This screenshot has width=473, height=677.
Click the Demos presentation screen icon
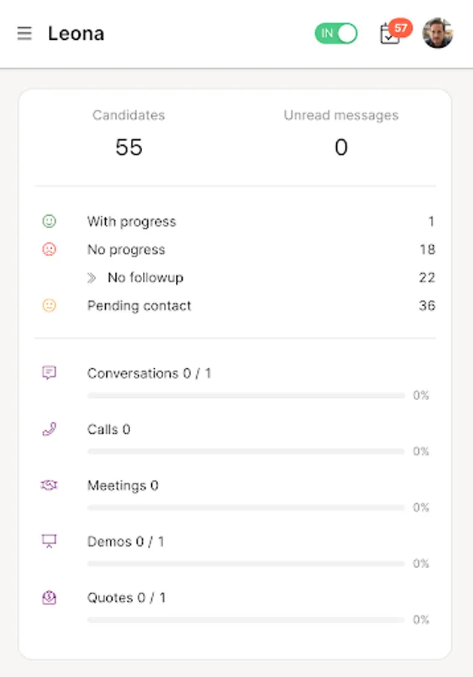(49, 541)
